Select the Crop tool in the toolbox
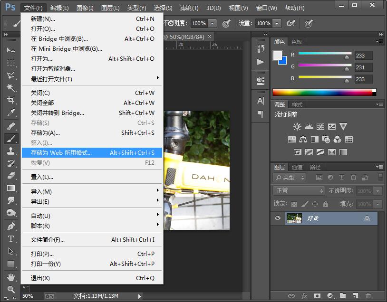Viewport: 387px width, 302px height. click(11, 100)
